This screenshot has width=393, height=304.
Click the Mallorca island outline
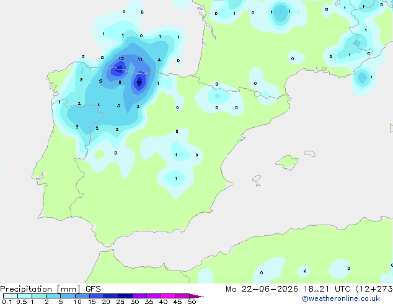point(287,163)
